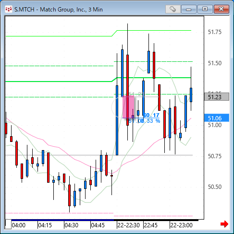
Task: Click the 04:15 time axis label
Action: pyautogui.click(x=45, y=225)
